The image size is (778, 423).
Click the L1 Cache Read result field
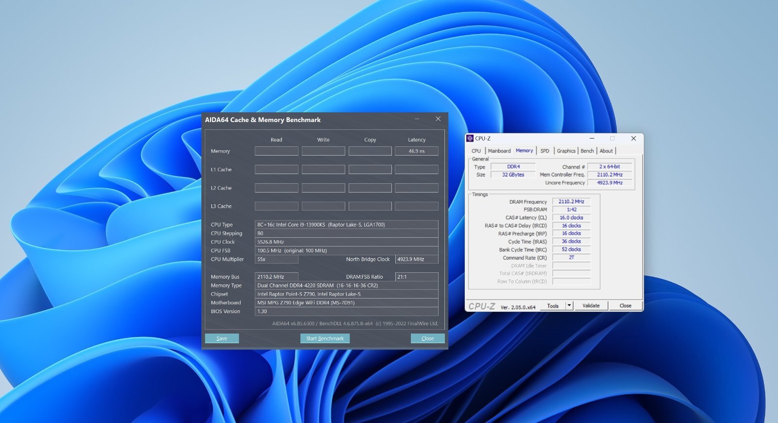(277, 170)
